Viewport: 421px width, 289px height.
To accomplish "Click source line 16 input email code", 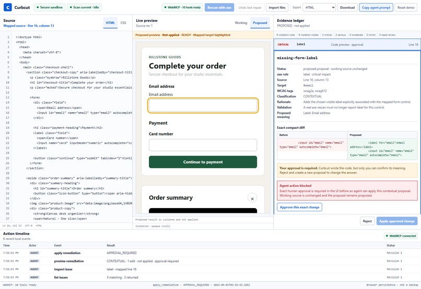I will (84, 113).
